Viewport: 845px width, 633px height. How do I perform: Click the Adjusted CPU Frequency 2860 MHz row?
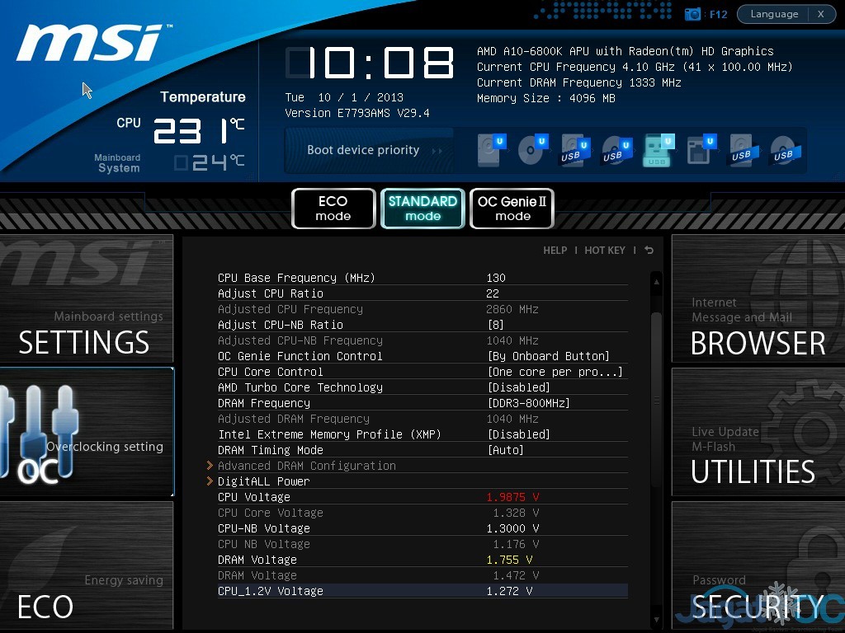pos(422,309)
